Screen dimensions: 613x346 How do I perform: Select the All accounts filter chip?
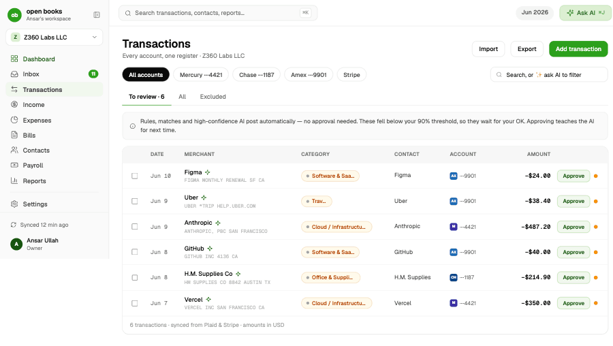(x=146, y=75)
